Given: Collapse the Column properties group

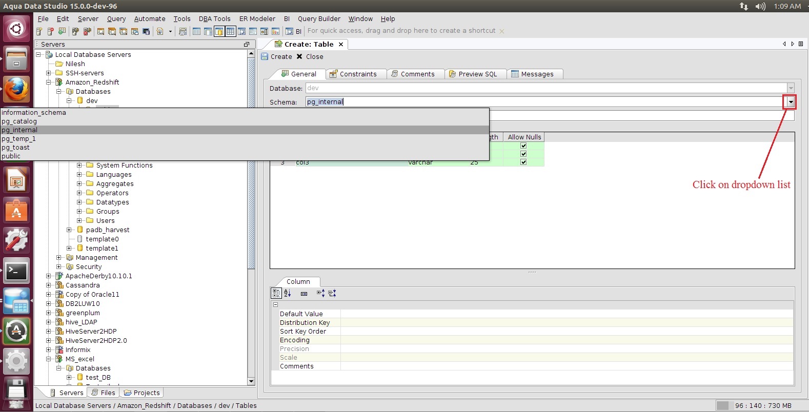Looking at the screenshot, I should pyautogui.click(x=275, y=305).
